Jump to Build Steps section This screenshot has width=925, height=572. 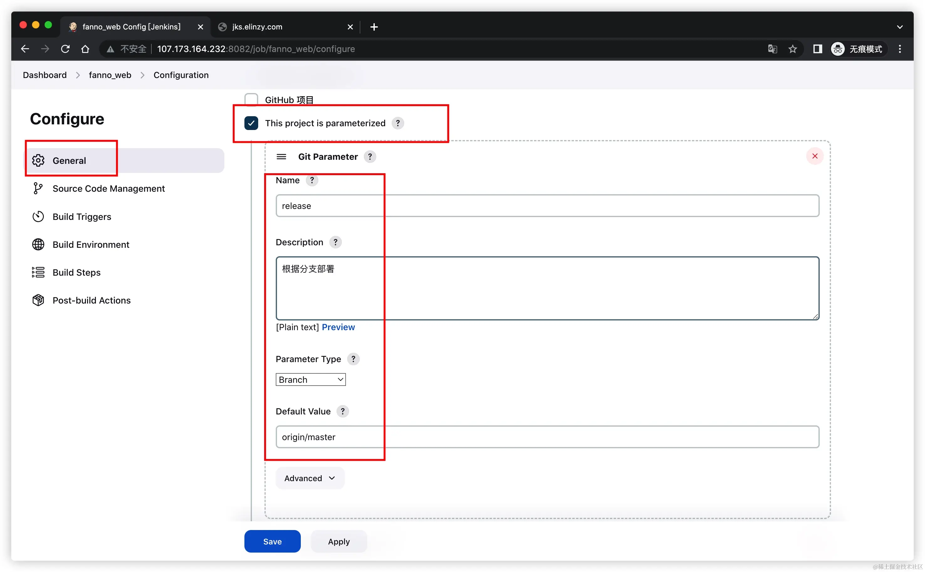point(76,273)
